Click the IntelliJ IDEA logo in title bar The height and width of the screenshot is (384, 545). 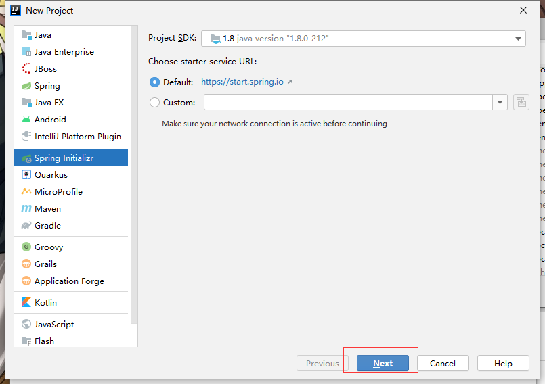click(16, 10)
